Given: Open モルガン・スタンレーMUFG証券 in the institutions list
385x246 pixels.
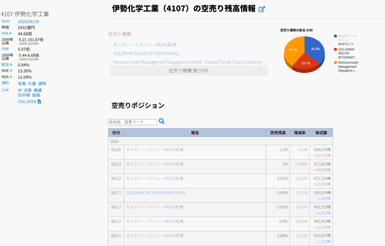Looking at the screenshot, I should [145, 45].
